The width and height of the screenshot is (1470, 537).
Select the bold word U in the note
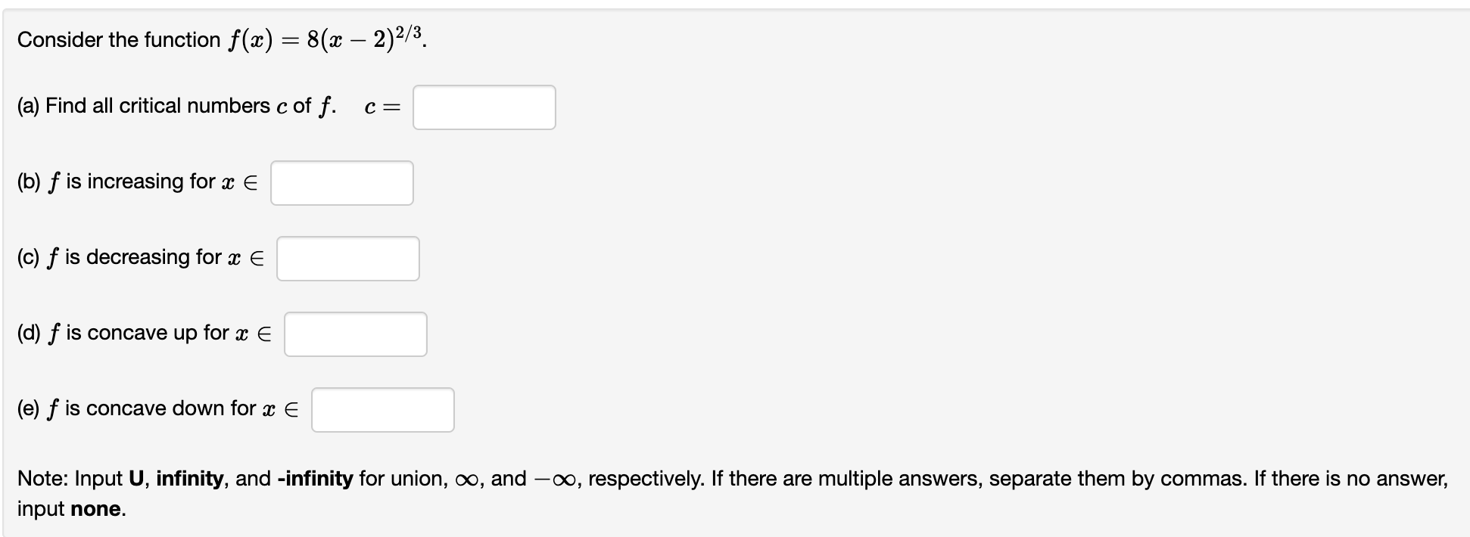[x=134, y=478]
